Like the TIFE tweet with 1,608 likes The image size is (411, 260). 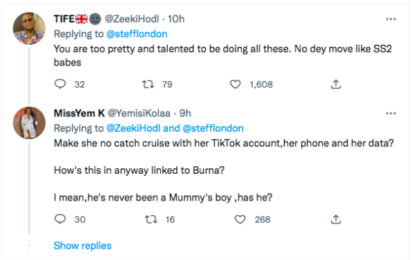[x=235, y=84]
